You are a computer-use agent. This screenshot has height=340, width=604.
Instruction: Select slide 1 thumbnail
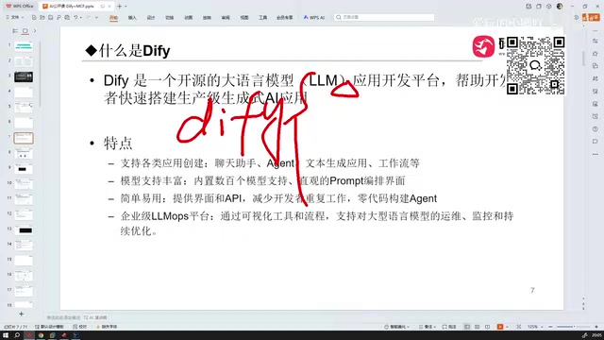tap(24, 46)
